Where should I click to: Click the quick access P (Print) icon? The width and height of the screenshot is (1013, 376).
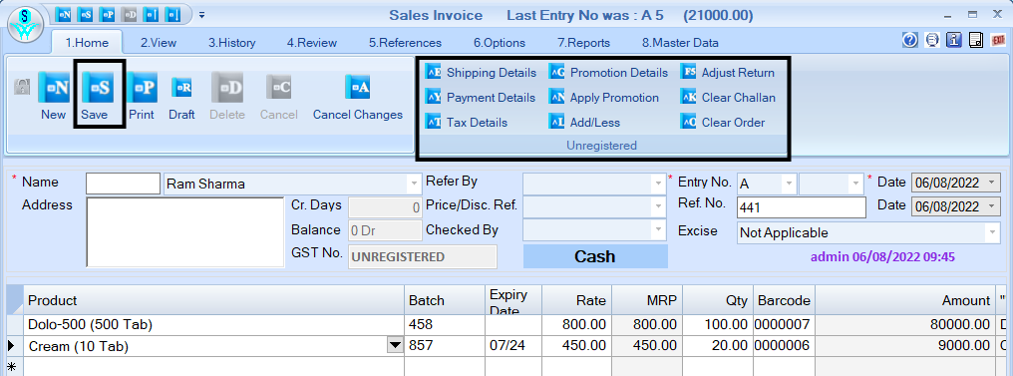108,14
